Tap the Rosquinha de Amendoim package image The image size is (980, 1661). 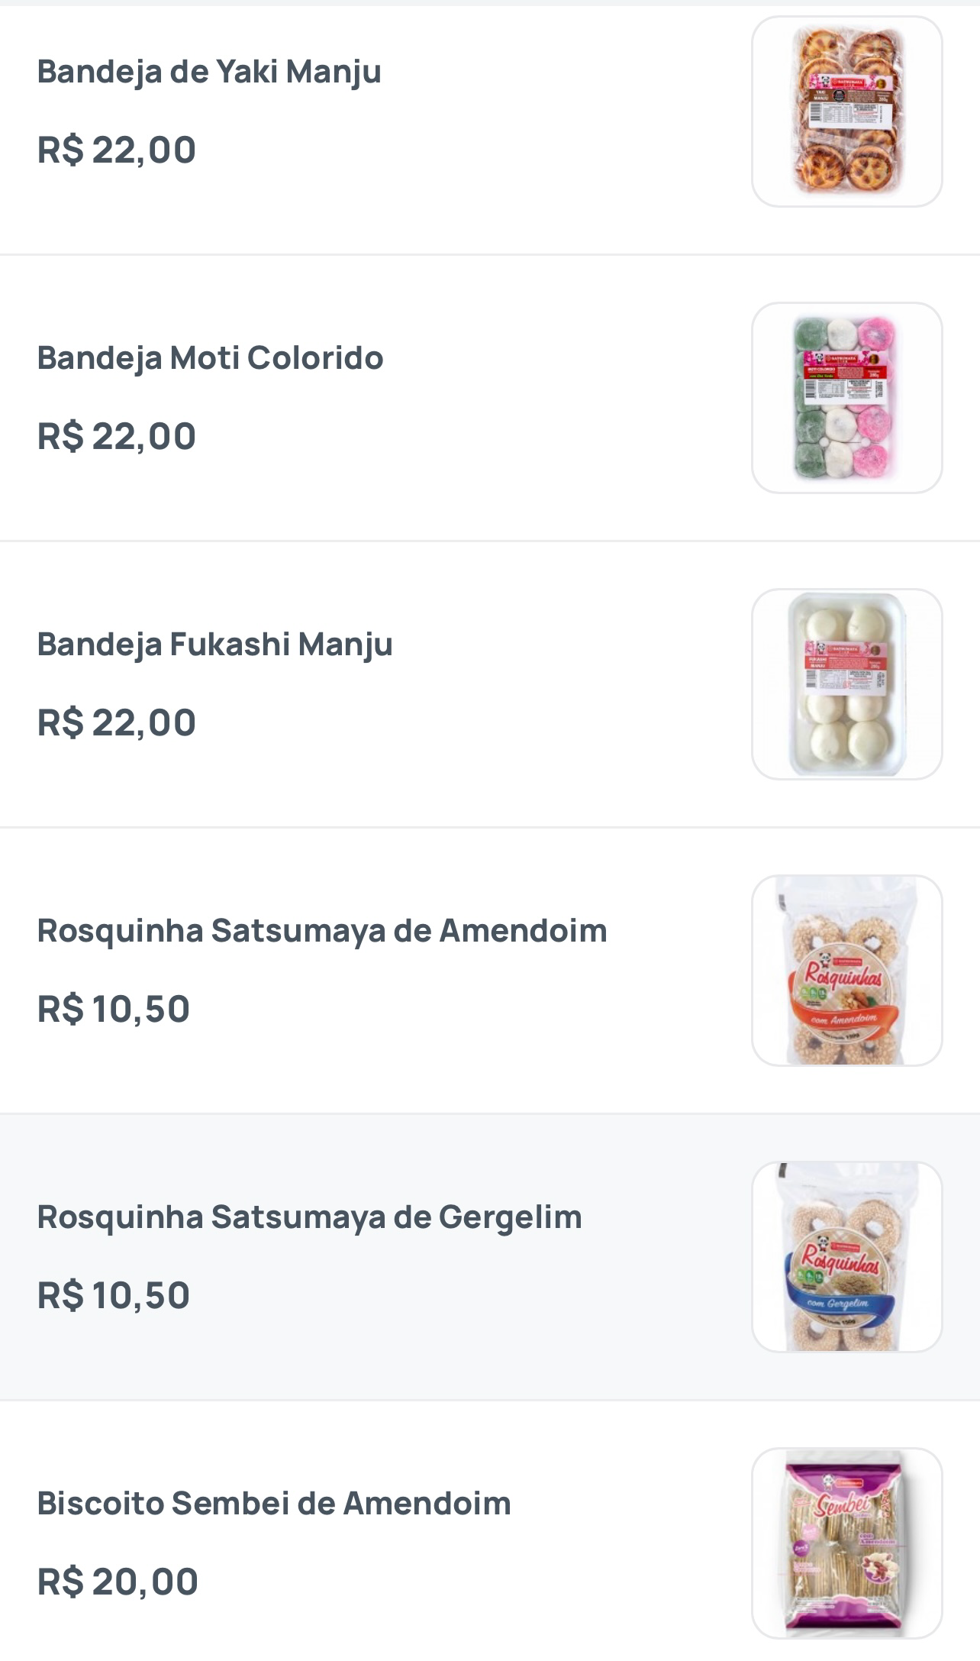[846, 971]
